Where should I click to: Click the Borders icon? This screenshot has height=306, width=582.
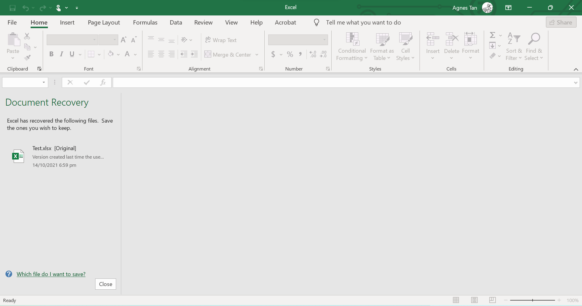(91, 54)
